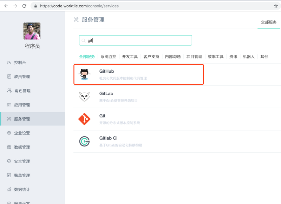Click GitLab description 基于Git仓储管理开源项目
The width and height of the screenshot is (281, 204).
tap(118, 100)
